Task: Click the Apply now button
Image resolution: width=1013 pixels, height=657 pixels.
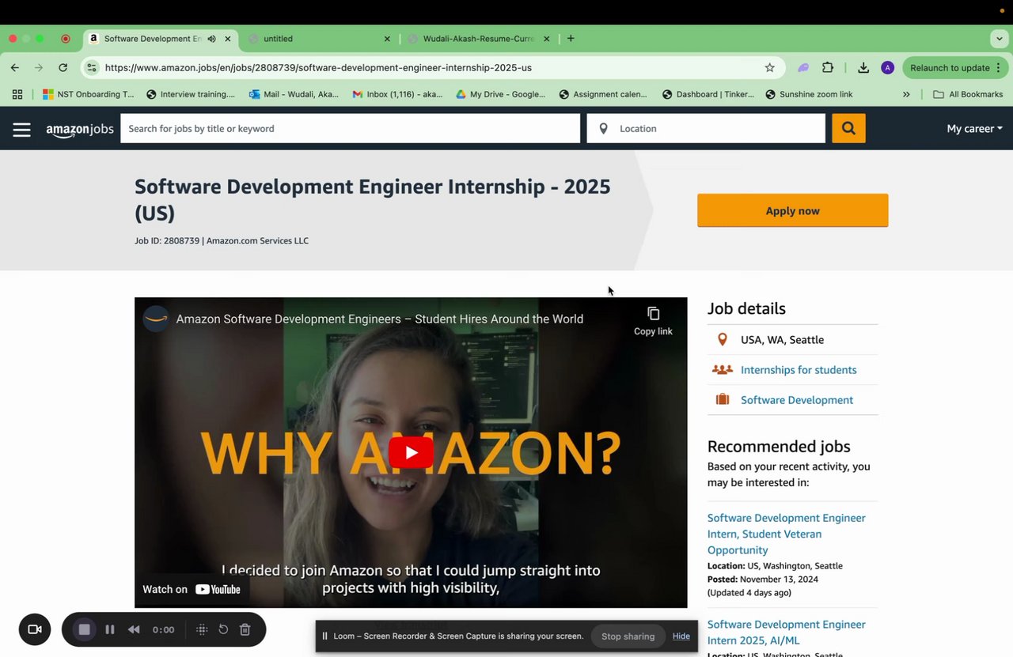Action: [x=792, y=210]
